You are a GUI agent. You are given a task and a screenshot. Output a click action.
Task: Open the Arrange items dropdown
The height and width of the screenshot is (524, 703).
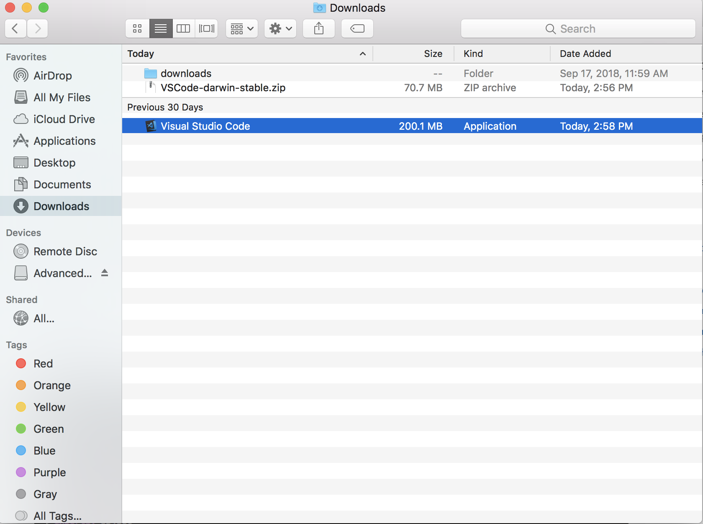coord(242,28)
